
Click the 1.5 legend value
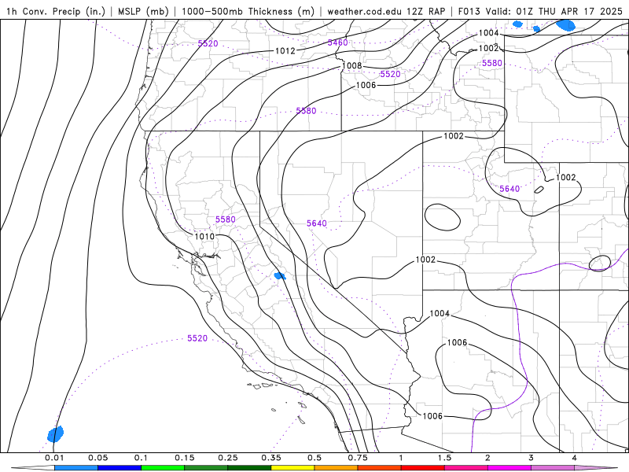coord(444,458)
